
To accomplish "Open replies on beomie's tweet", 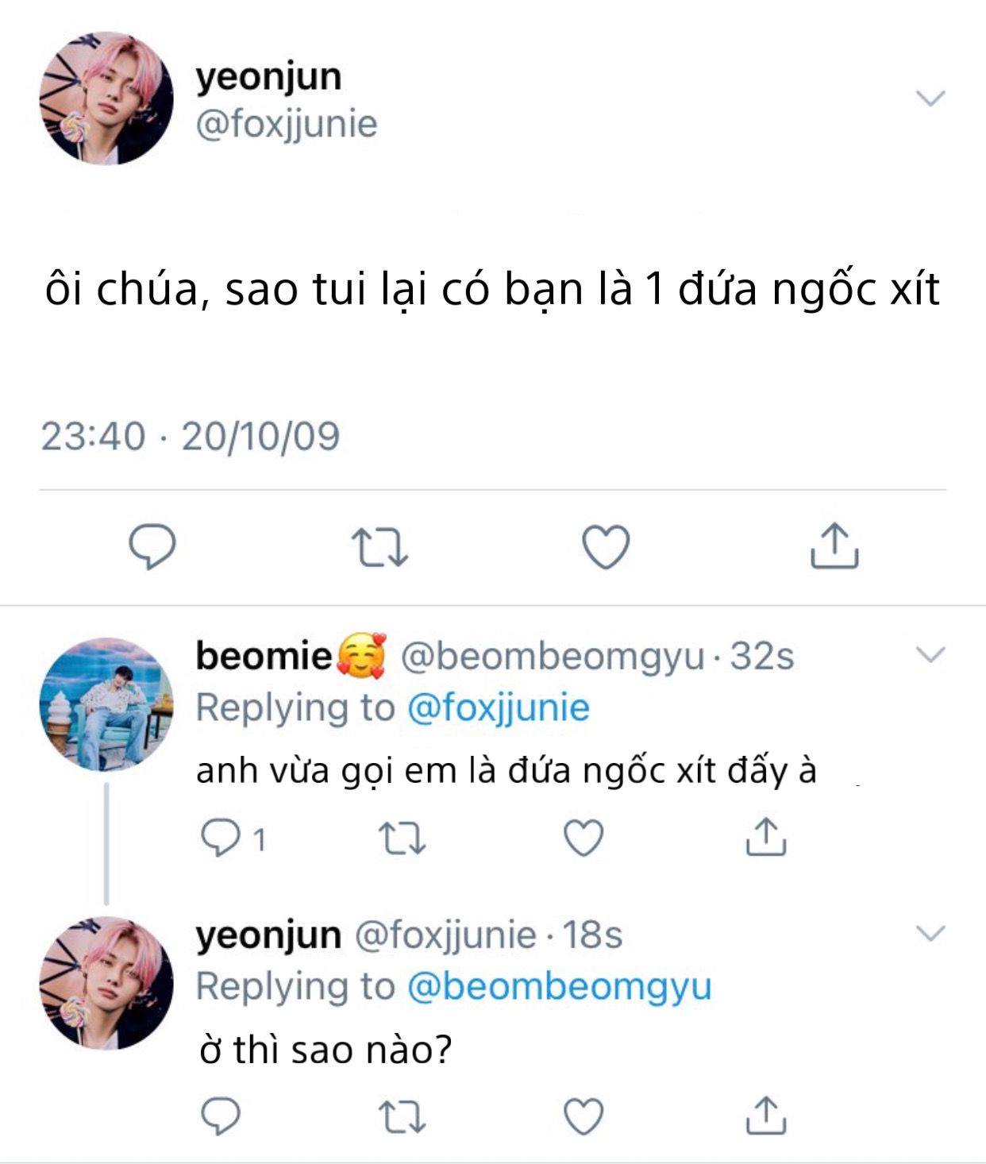I will click(x=221, y=838).
